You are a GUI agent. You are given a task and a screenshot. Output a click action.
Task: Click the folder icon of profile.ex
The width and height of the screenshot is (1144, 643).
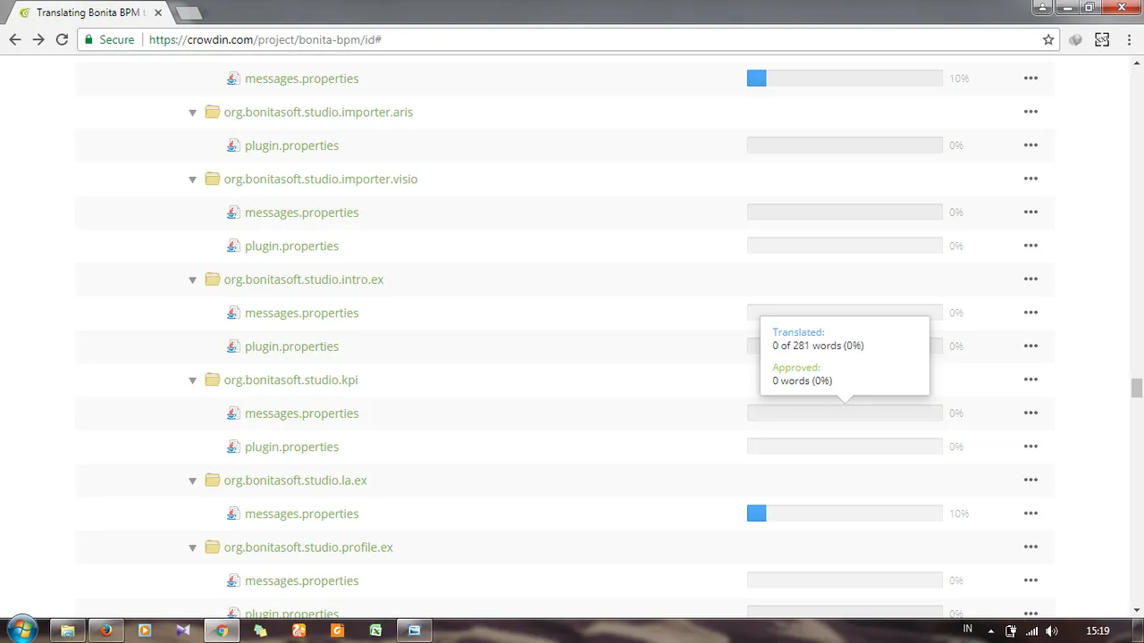(212, 547)
